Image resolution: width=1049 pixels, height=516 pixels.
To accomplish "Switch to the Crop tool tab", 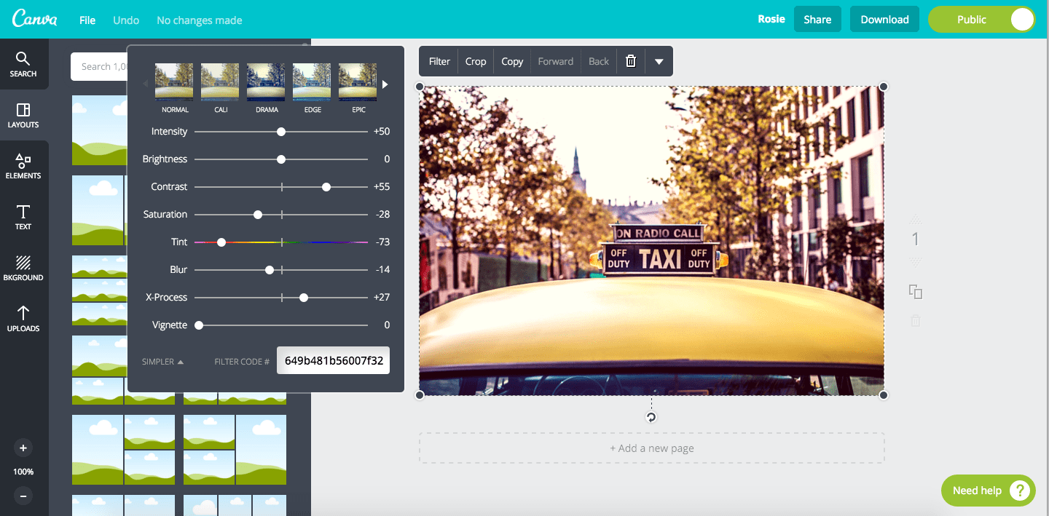I will [476, 61].
